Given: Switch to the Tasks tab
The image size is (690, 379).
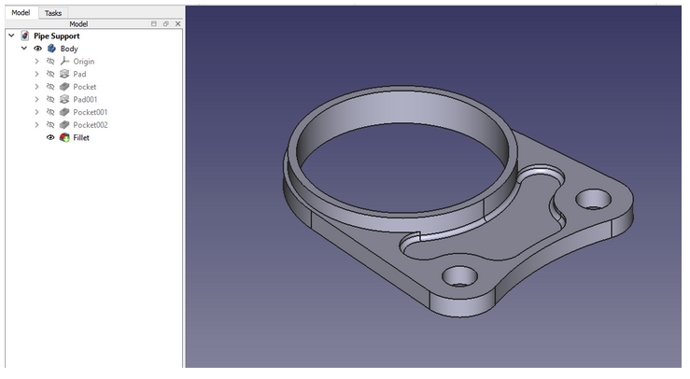Looking at the screenshot, I should tap(53, 13).
